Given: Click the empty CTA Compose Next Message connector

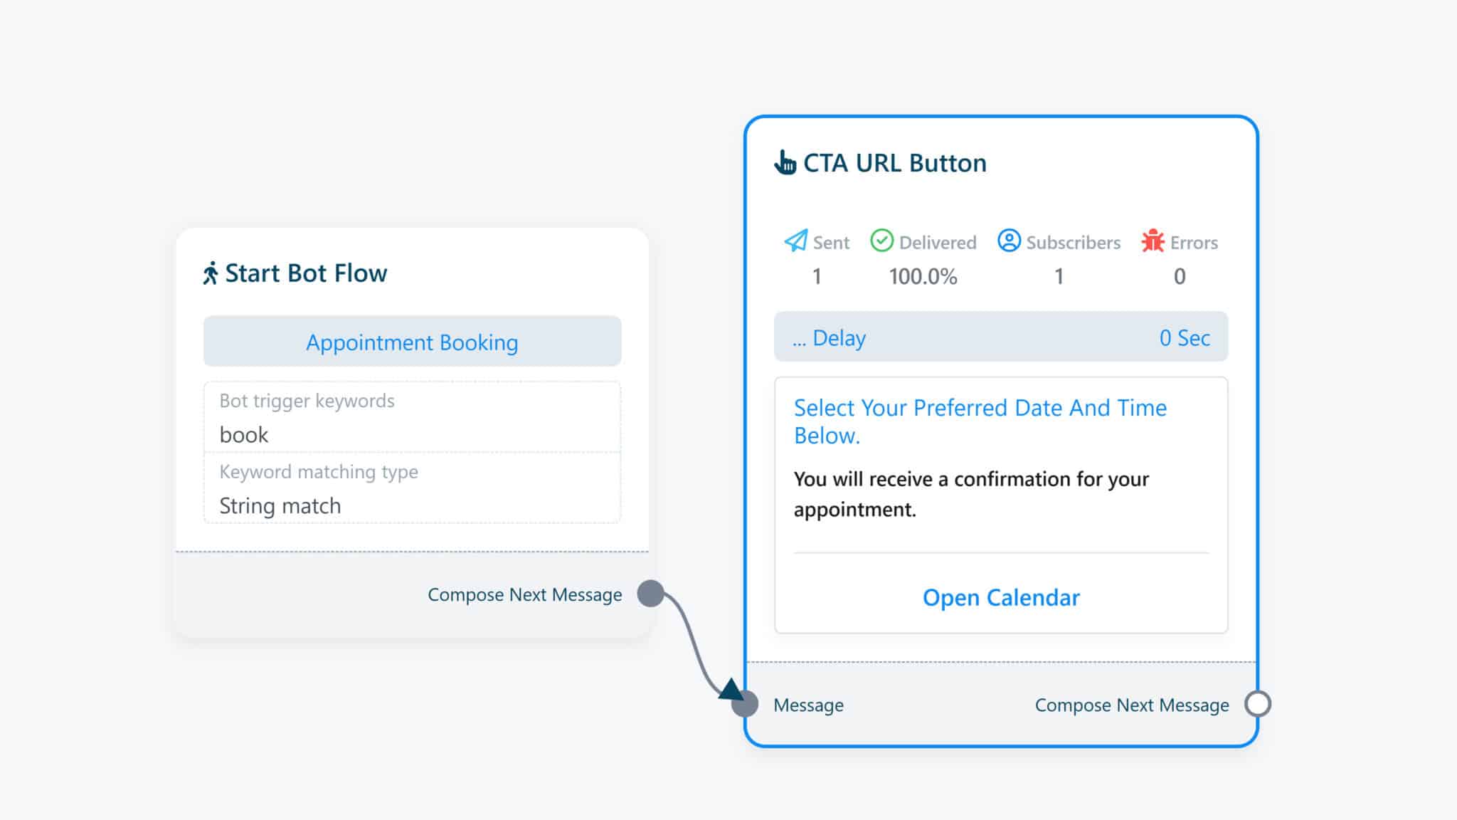Looking at the screenshot, I should pyautogui.click(x=1258, y=704).
